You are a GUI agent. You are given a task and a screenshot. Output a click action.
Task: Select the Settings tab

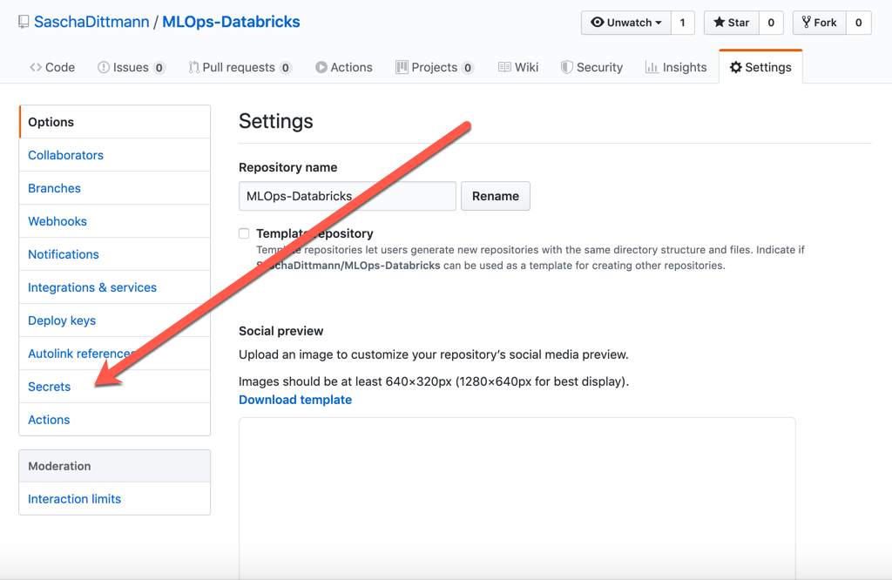(x=760, y=67)
